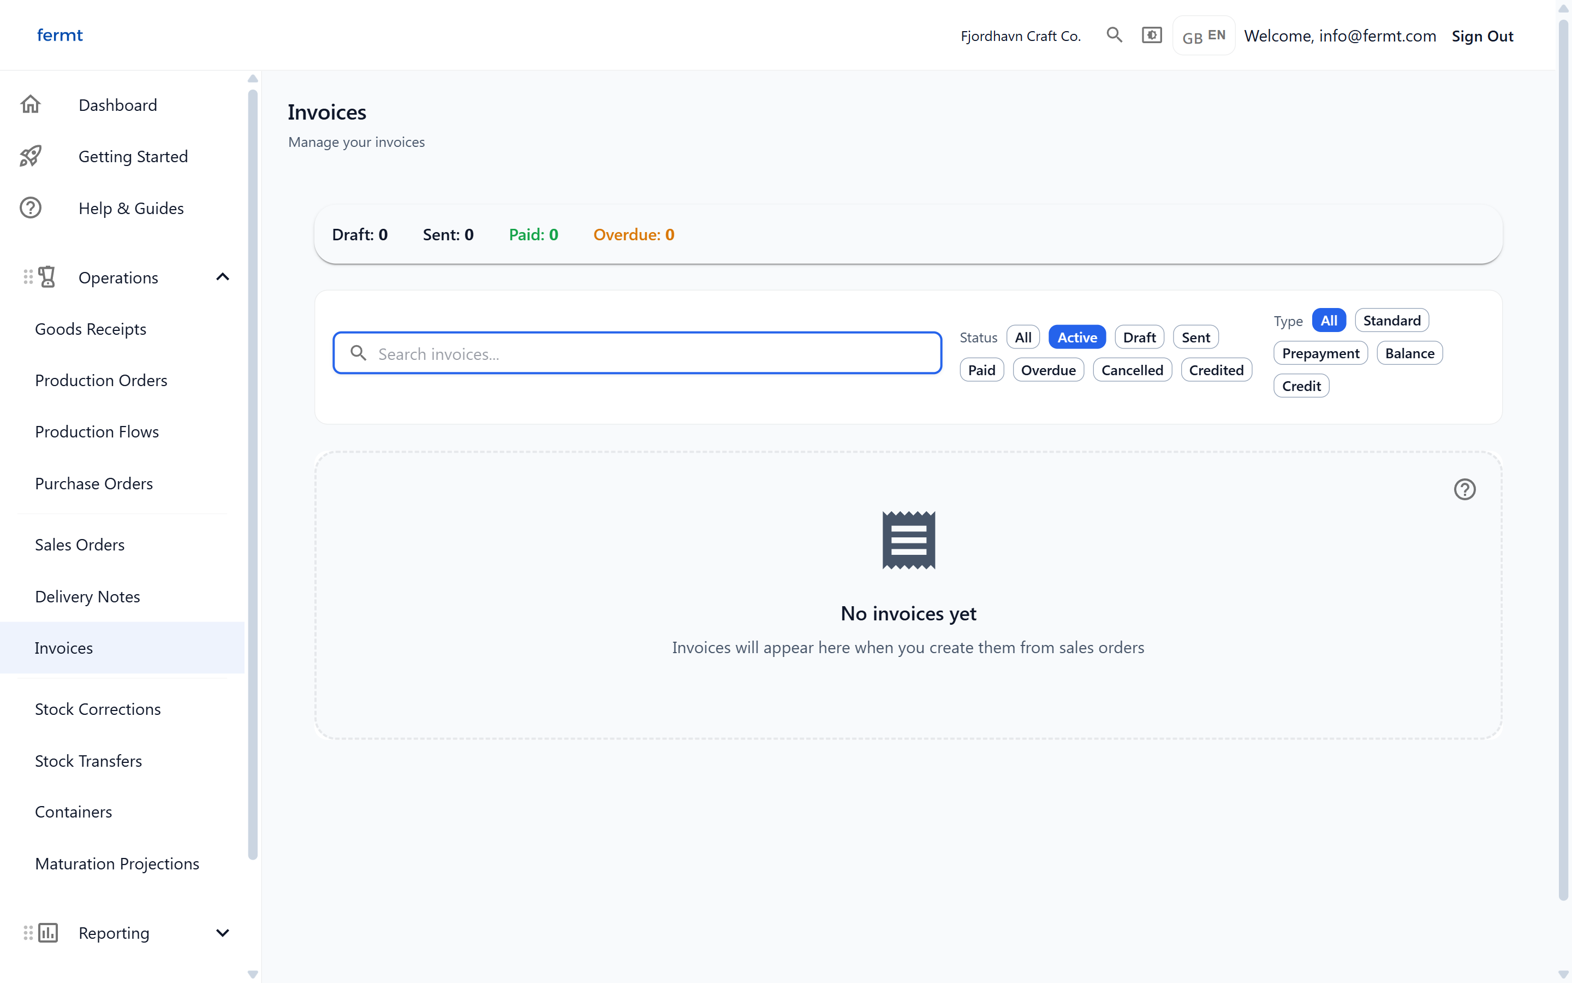
Task: Toggle the theme brightness icon in header
Action: (1152, 35)
